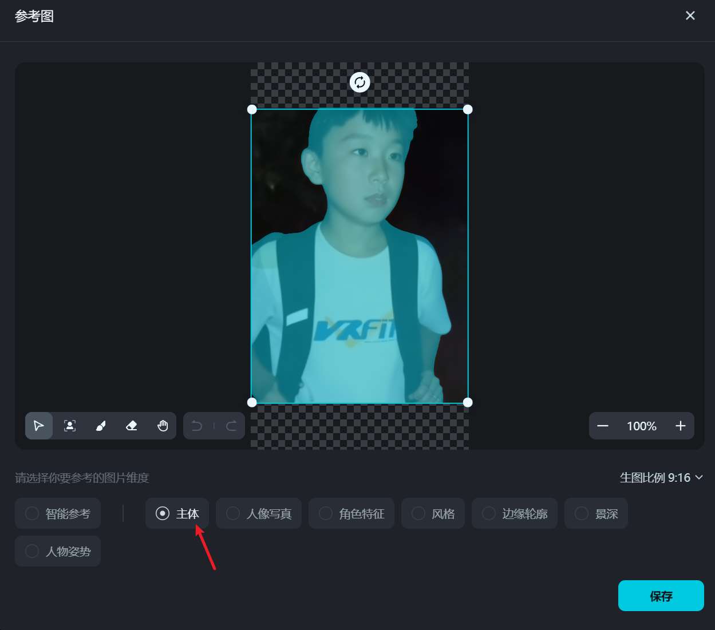The image size is (715, 630).
Task: Pick the hand pan tool
Action: [163, 426]
